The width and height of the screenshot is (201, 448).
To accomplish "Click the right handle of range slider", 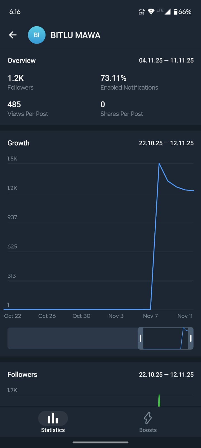I will pyautogui.click(x=191, y=338).
